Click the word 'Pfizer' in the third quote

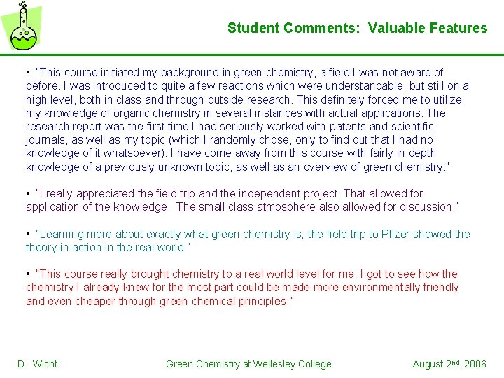tap(395, 234)
